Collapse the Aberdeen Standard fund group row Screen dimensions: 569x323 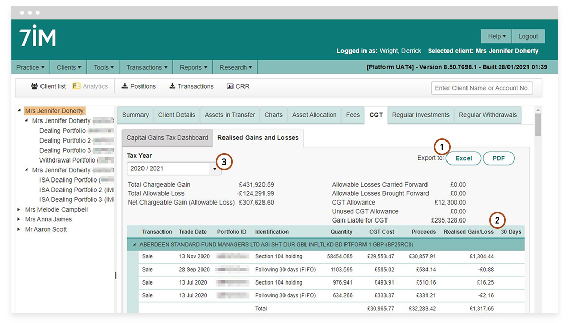coord(134,244)
